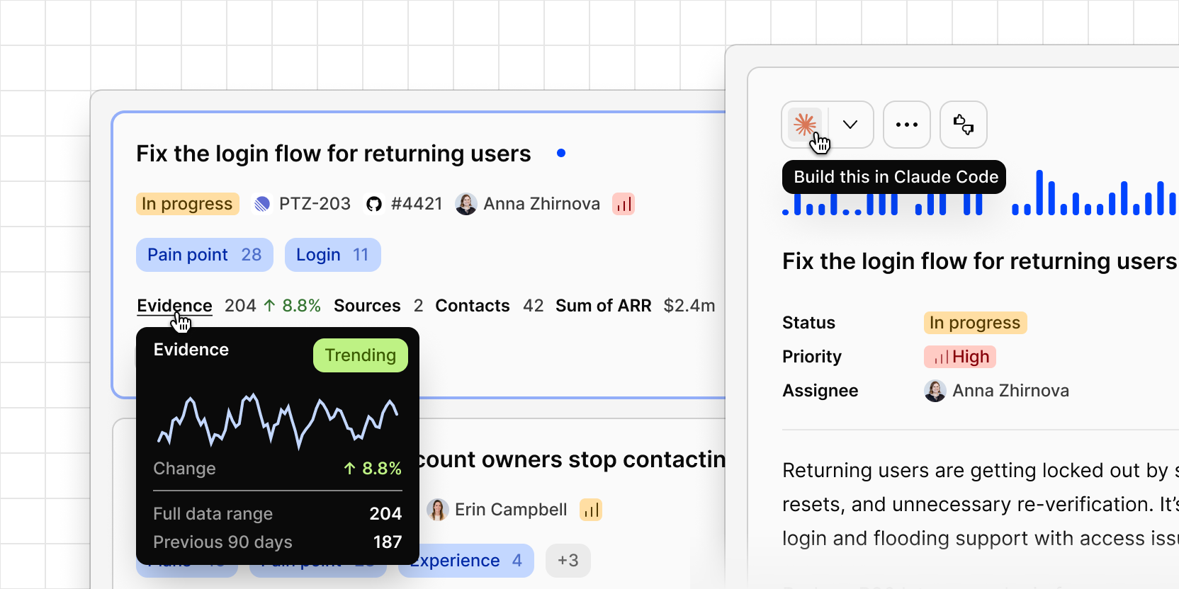Click the Erin Campbell name

pos(511,510)
